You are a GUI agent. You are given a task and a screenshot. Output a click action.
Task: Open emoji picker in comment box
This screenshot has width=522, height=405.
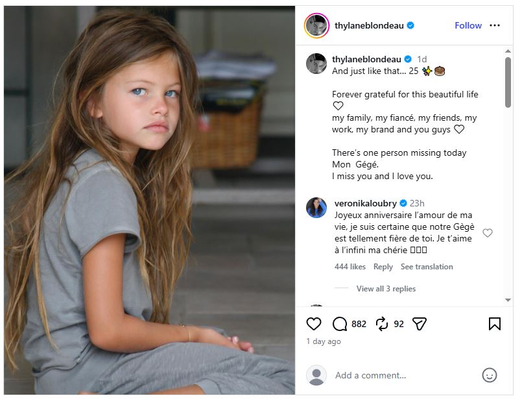490,375
